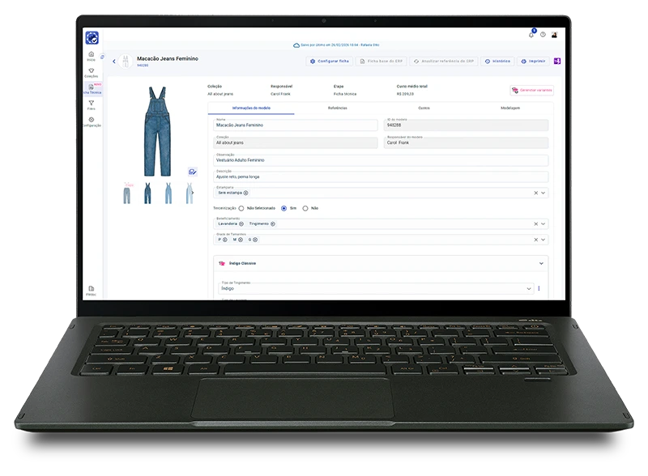This screenshot has height=476, width=648.
Task: Click the edit image icon under overalls
Action: pos(192,172)
